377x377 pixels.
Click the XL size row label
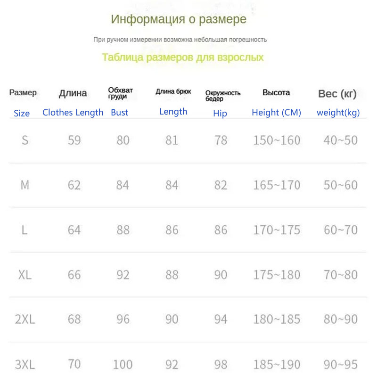[25, 275]
